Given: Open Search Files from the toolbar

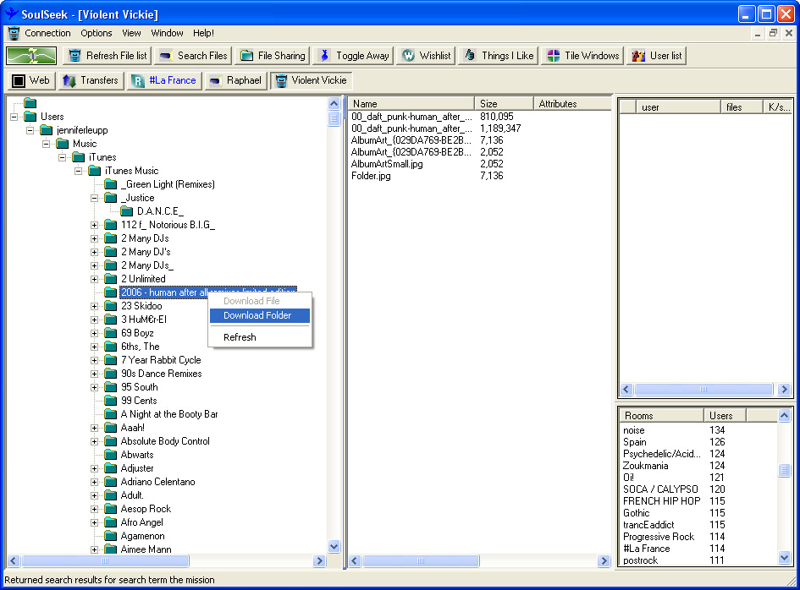Looking at the screenshot, I should [x=192, y=56].
